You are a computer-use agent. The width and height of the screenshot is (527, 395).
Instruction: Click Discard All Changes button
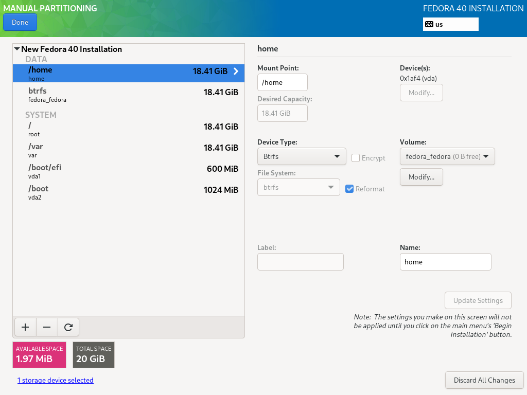click(484, 380)
